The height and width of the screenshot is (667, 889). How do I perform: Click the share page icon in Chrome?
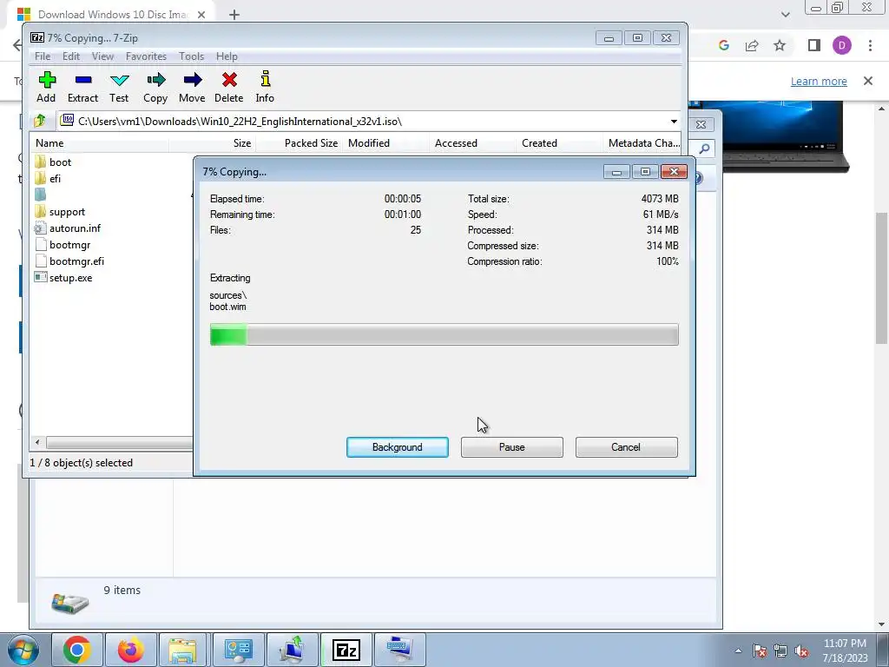tap(752, 45)
